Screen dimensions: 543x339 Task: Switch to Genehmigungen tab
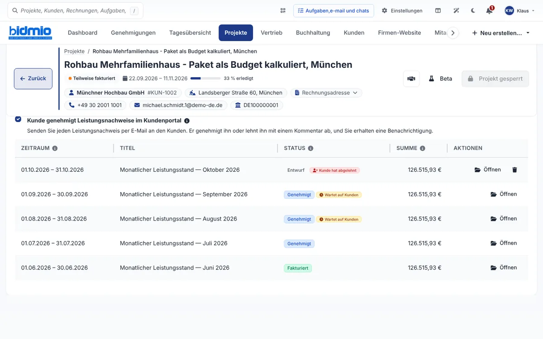[x=133, y=33]
